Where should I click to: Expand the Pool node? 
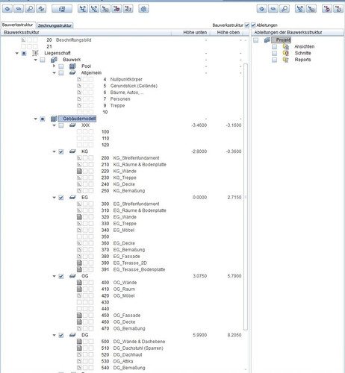click(x=54, y=66)
